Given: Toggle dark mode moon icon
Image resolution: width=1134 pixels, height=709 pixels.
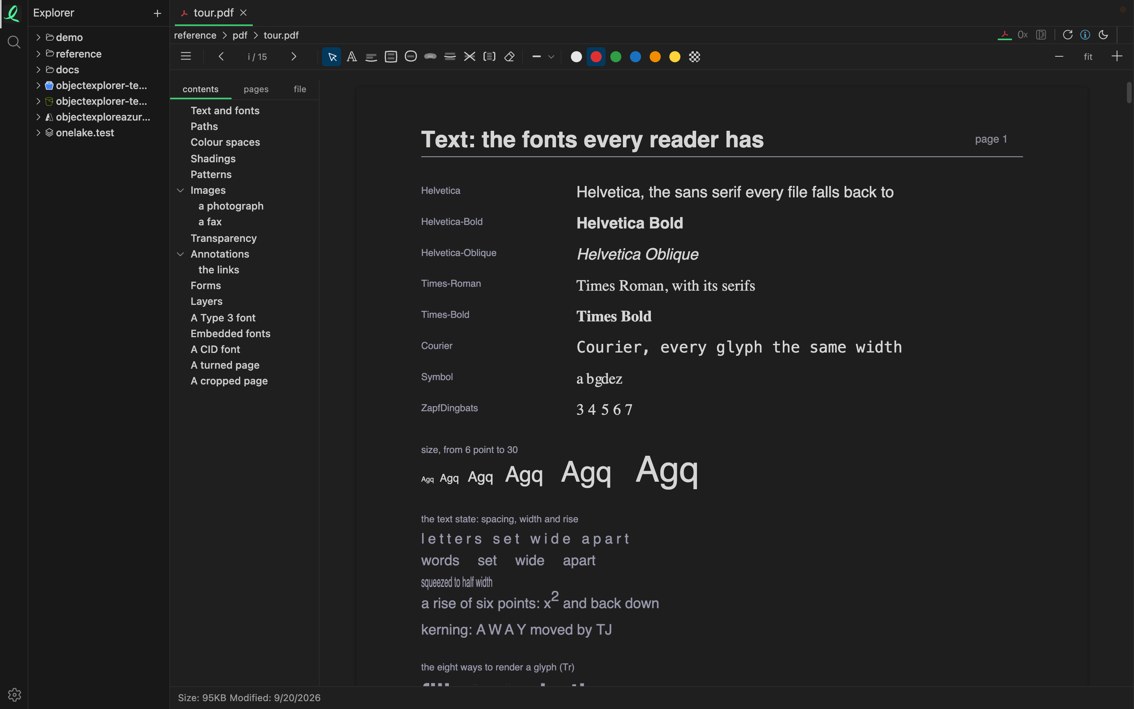Looking at the screenshot, I should pyautogui.click(x=1104, y=35).
